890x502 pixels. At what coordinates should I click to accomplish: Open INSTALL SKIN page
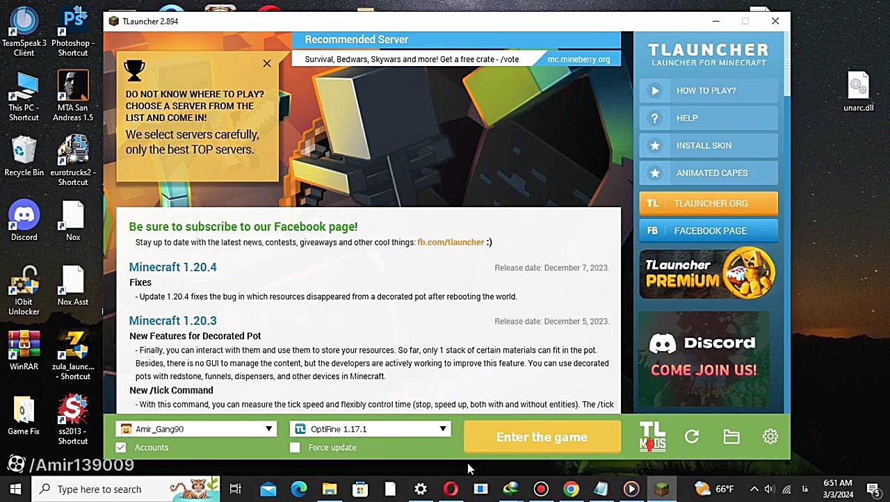click(x=709, y=145)
